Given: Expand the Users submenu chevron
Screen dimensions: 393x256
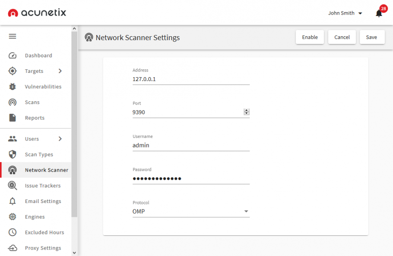Looking at the screenshot, I should (60, 139).
